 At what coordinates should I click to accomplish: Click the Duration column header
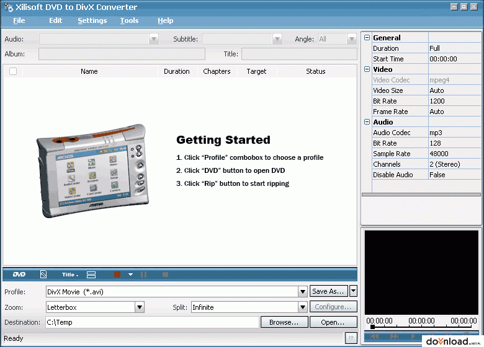pyautogui.click(x=177, y=71)
